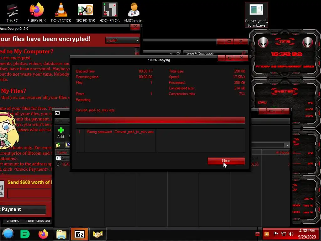Image resolution: width=321 pixels, height=241 pixels.
Task: Click the right alien head on clock widget
Action: coord(308,43)
